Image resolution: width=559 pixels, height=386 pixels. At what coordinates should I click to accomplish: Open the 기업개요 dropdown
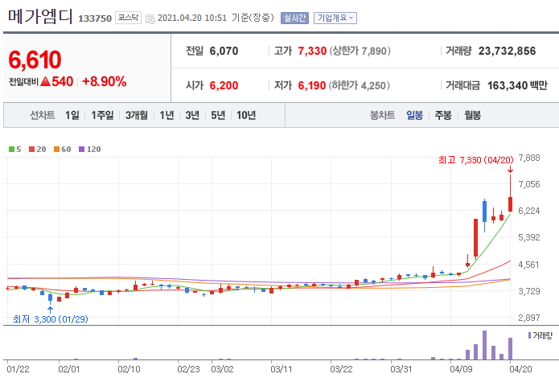(x=335, y=18)
